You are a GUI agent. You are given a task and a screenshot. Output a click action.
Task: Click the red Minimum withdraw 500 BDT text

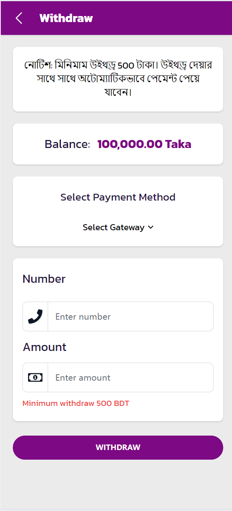76,404
